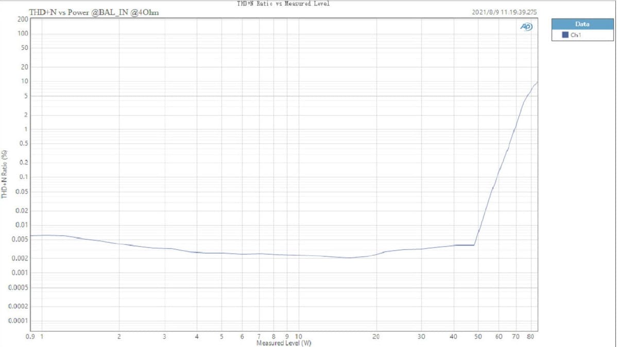
Task: Click the timestamp '2021/8/9 11:19:39.275'
Action: click(x=504, y=12)
